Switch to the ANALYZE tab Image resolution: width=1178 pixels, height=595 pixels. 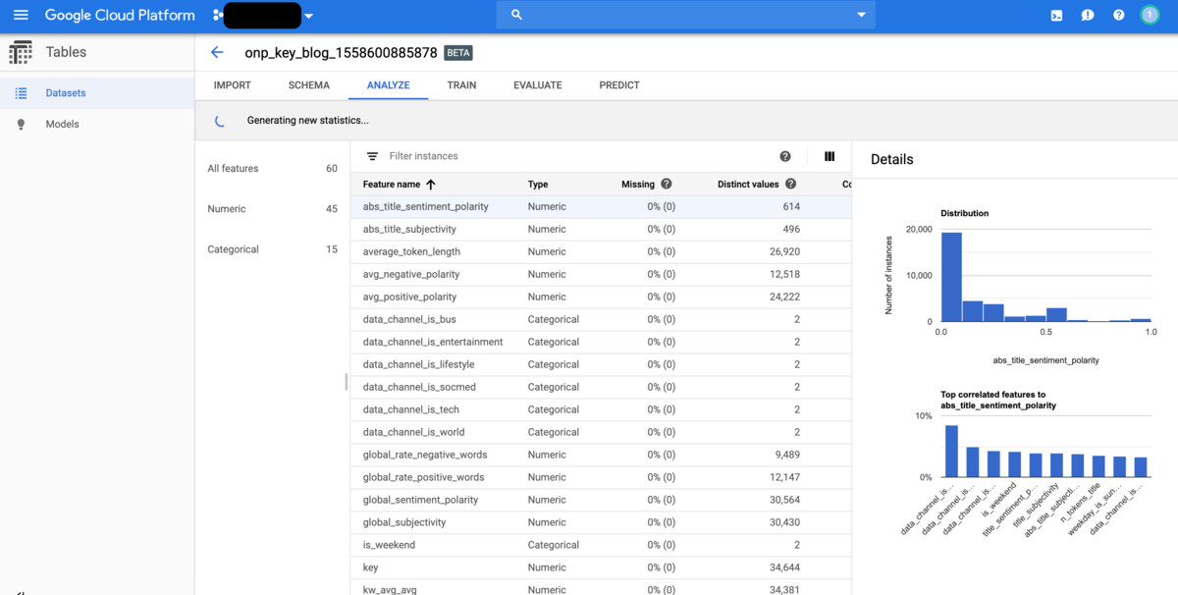point(389,85)
